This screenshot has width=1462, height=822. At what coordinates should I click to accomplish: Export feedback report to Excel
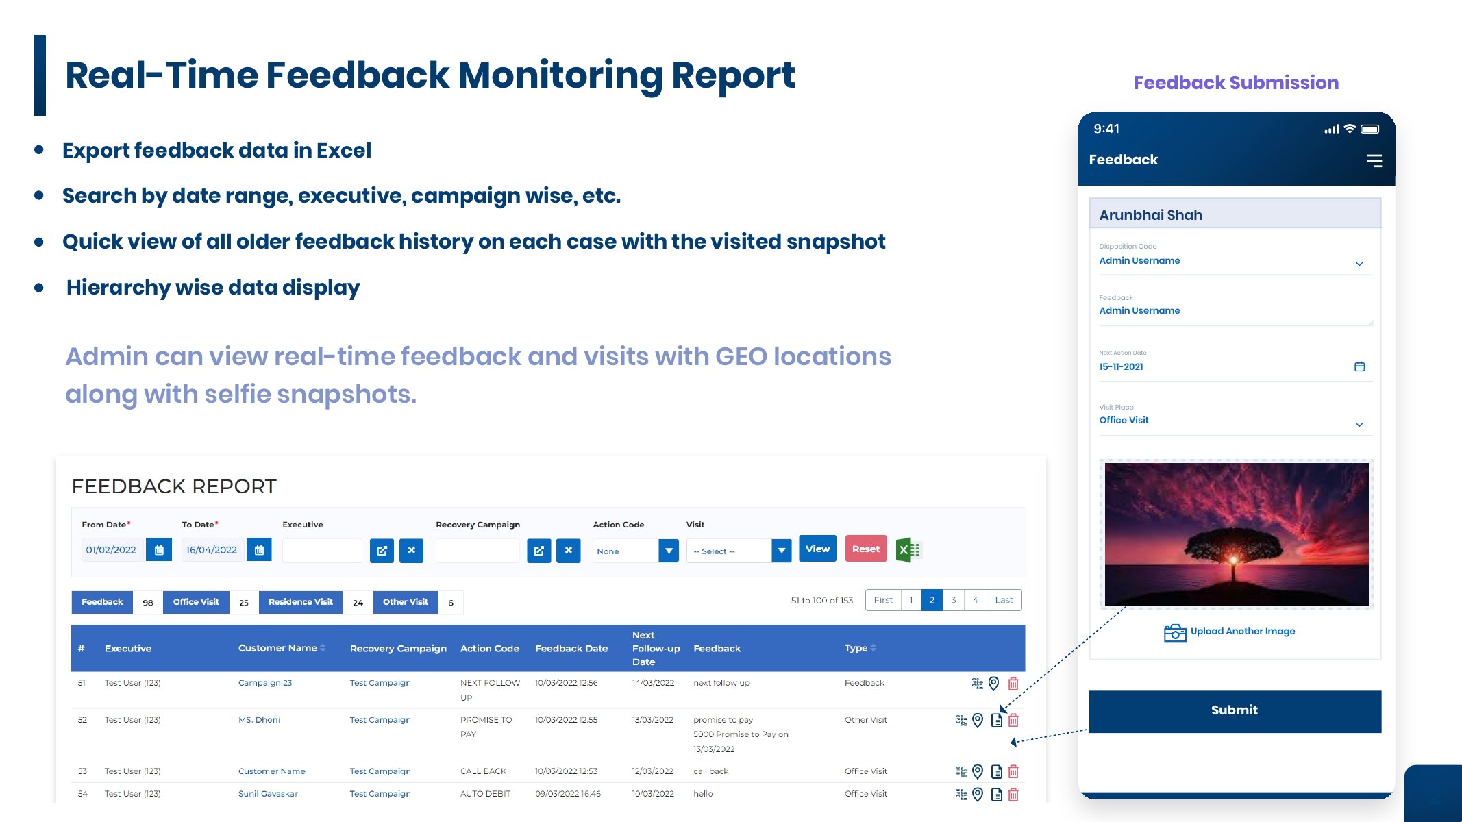click(x=908, y=550)
